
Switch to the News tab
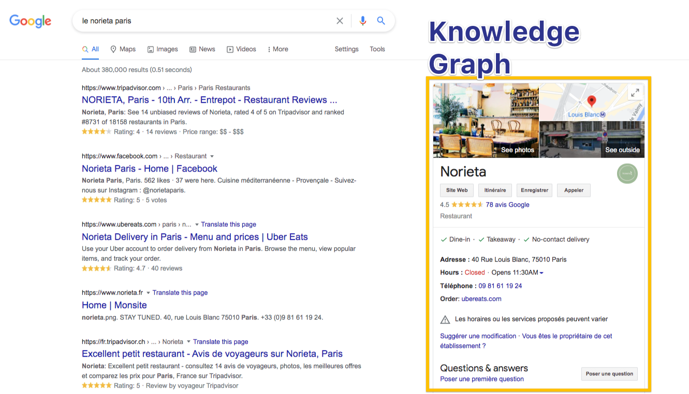point(202,49)
